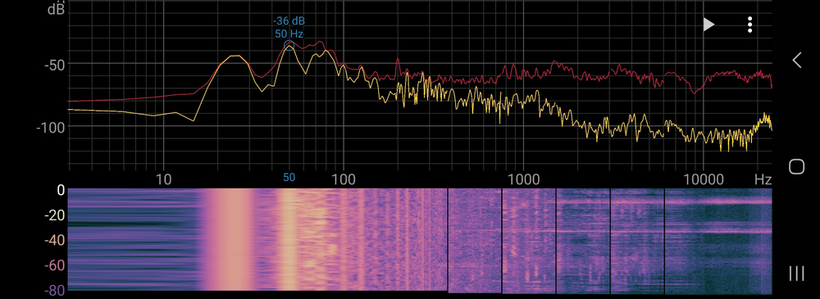
Task: Tap the 1000 frequency axis label
Action: coord(523,180)
